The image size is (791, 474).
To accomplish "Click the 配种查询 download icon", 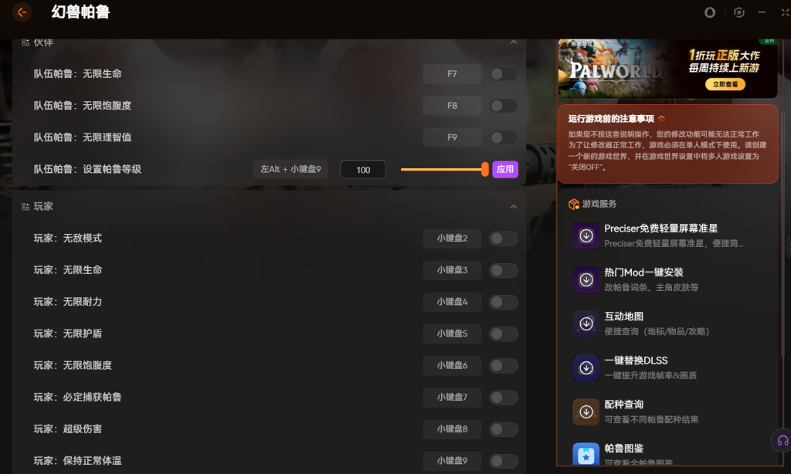I will (586, 412).
